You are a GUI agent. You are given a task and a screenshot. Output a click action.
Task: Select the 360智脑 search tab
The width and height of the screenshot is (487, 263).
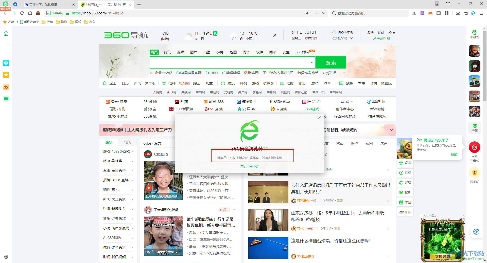point(302,52)
